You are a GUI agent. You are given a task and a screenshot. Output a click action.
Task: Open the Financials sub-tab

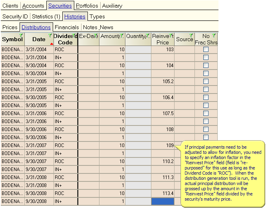point(67,27)
